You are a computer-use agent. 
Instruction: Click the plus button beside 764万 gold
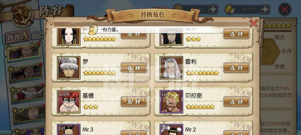click(x=265, y=9)
